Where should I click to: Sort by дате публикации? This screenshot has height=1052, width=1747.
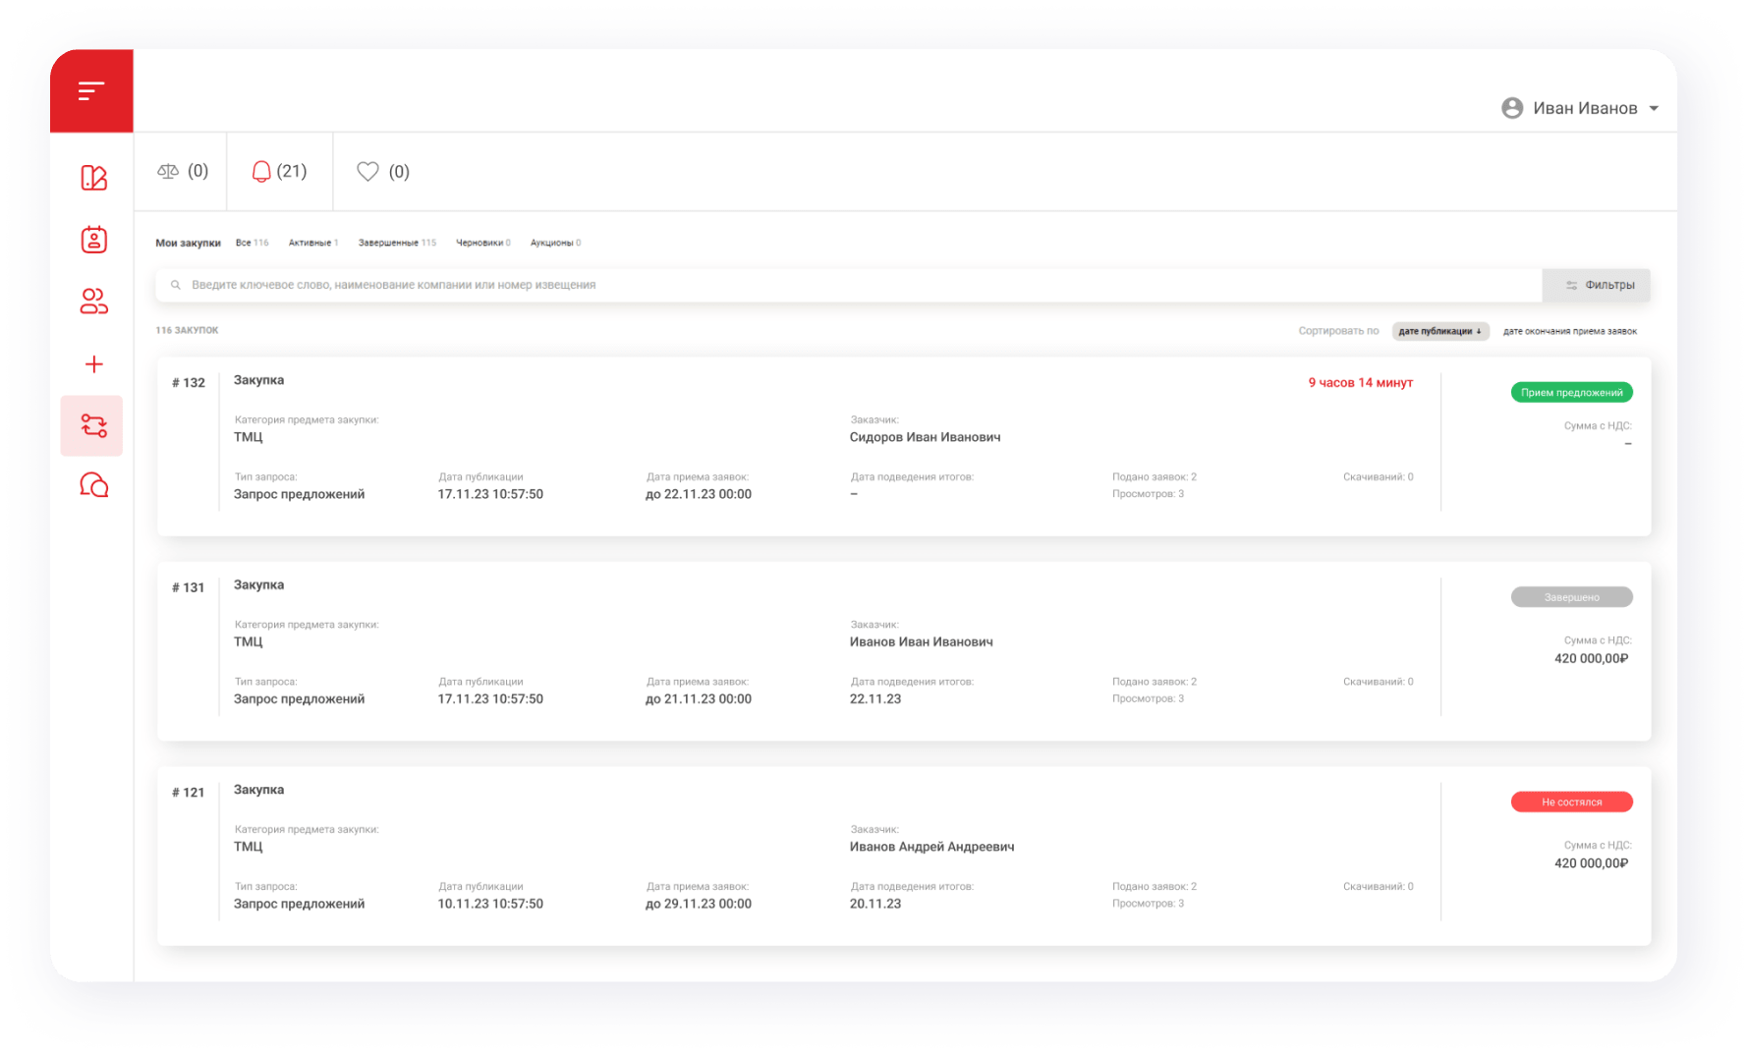[1440, 331]
